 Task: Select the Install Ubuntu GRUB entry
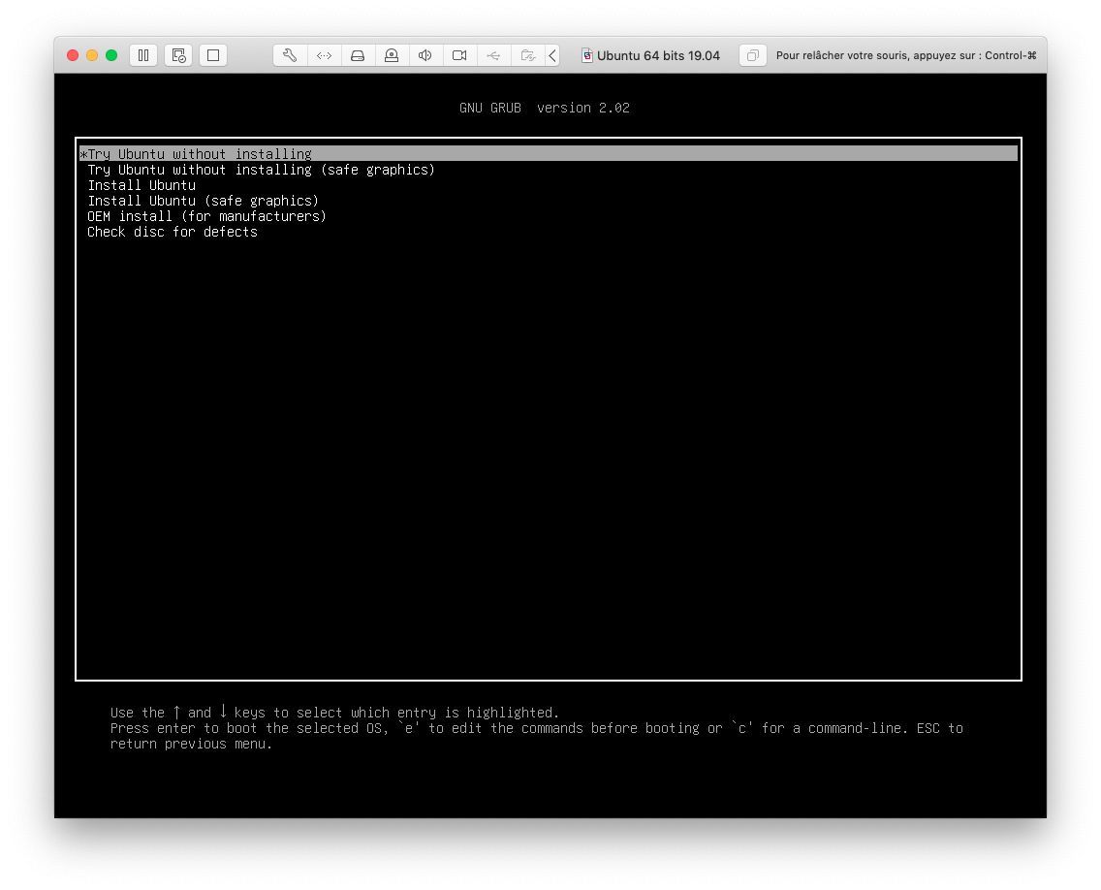[142, 184]
